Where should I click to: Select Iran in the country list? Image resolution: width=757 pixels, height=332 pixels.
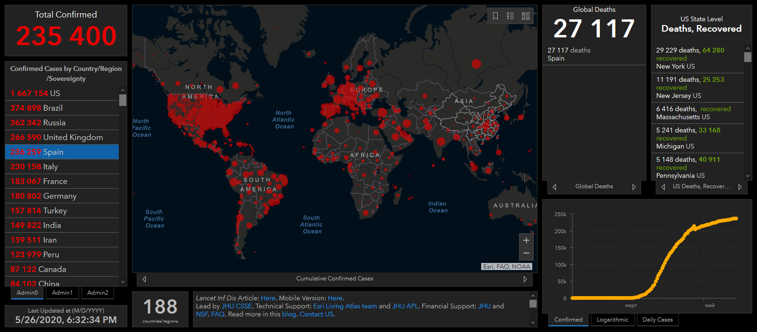(x=62, y=240)
